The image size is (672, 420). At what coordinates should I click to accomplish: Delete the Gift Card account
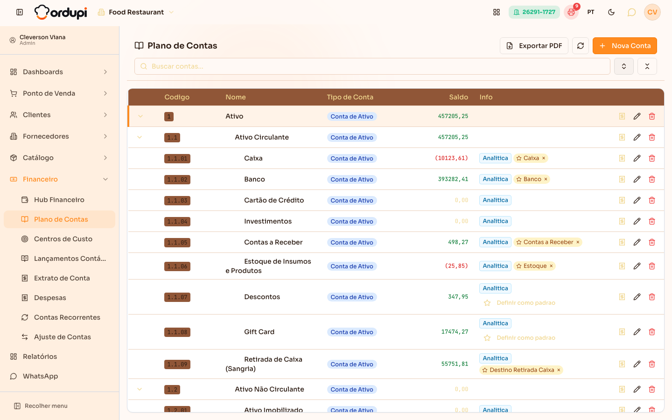(652, 332)
